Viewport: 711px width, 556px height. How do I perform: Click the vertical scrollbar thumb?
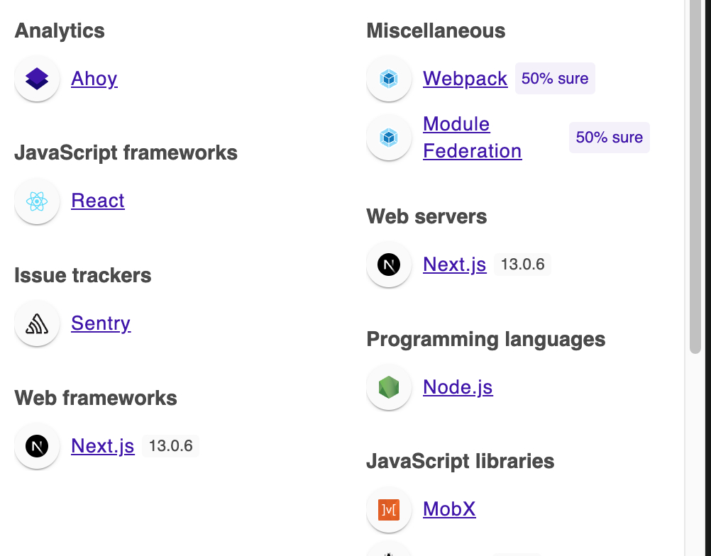point(695,177)
